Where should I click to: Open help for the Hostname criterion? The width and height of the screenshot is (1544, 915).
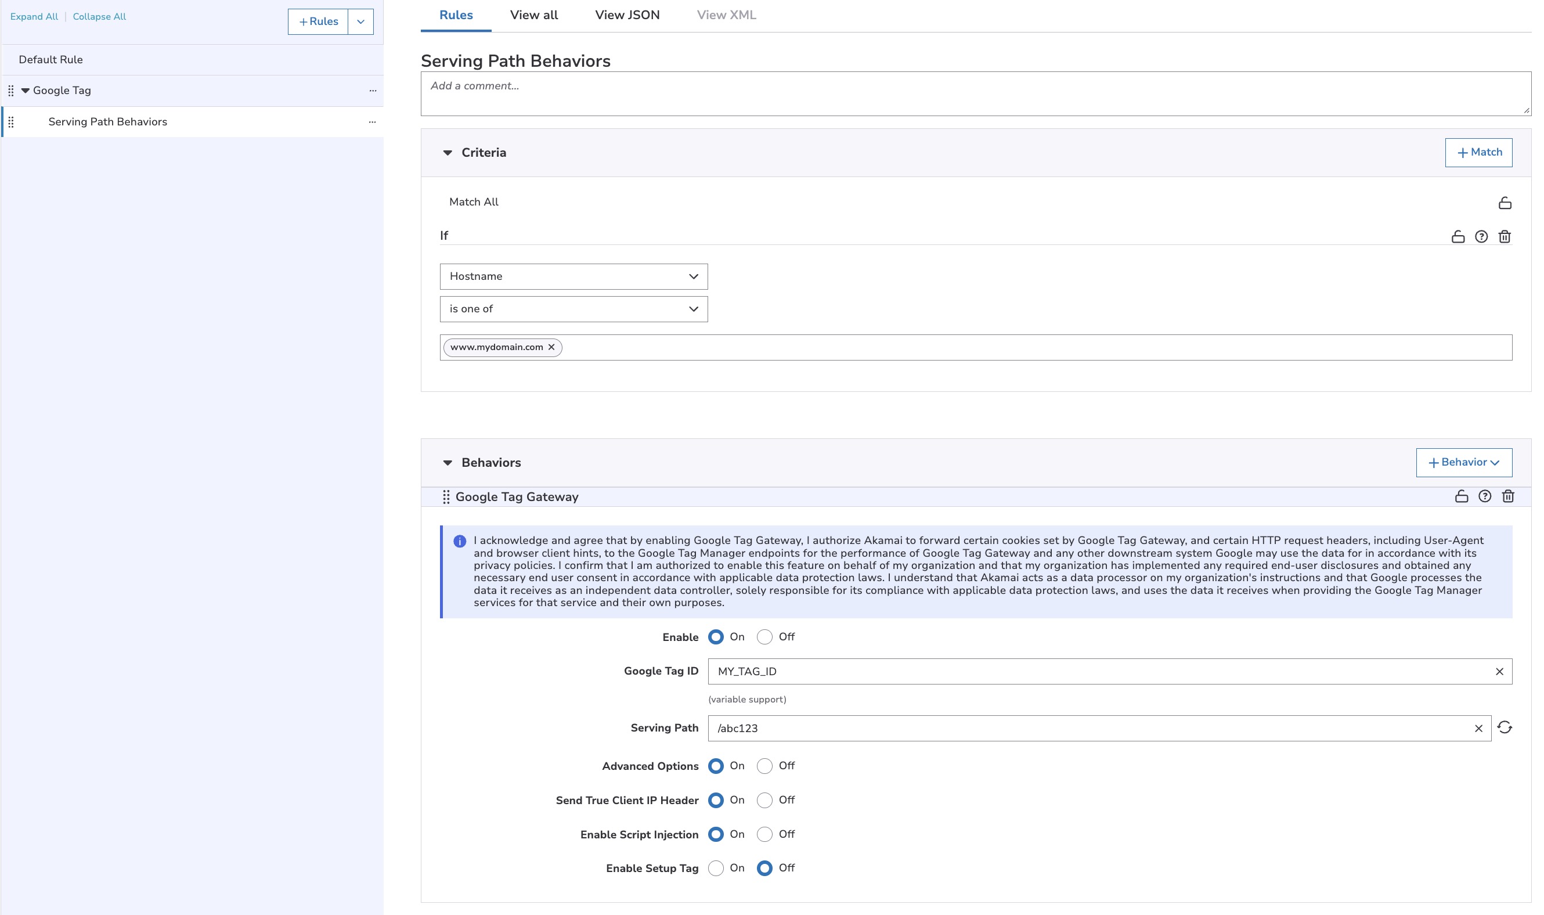1481,237
